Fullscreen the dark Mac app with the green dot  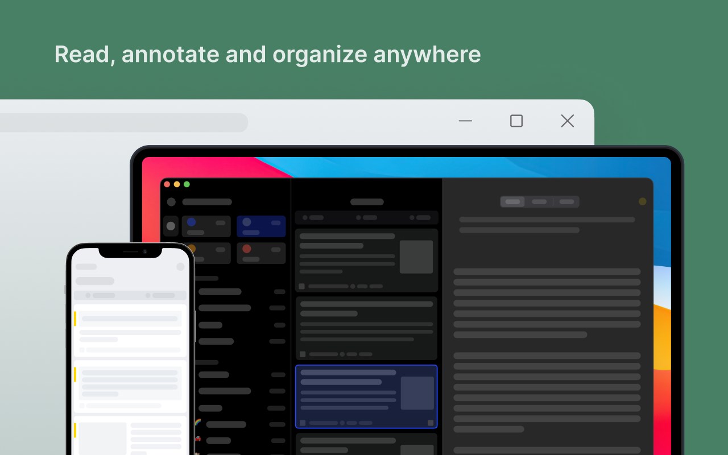pos(187,184)
